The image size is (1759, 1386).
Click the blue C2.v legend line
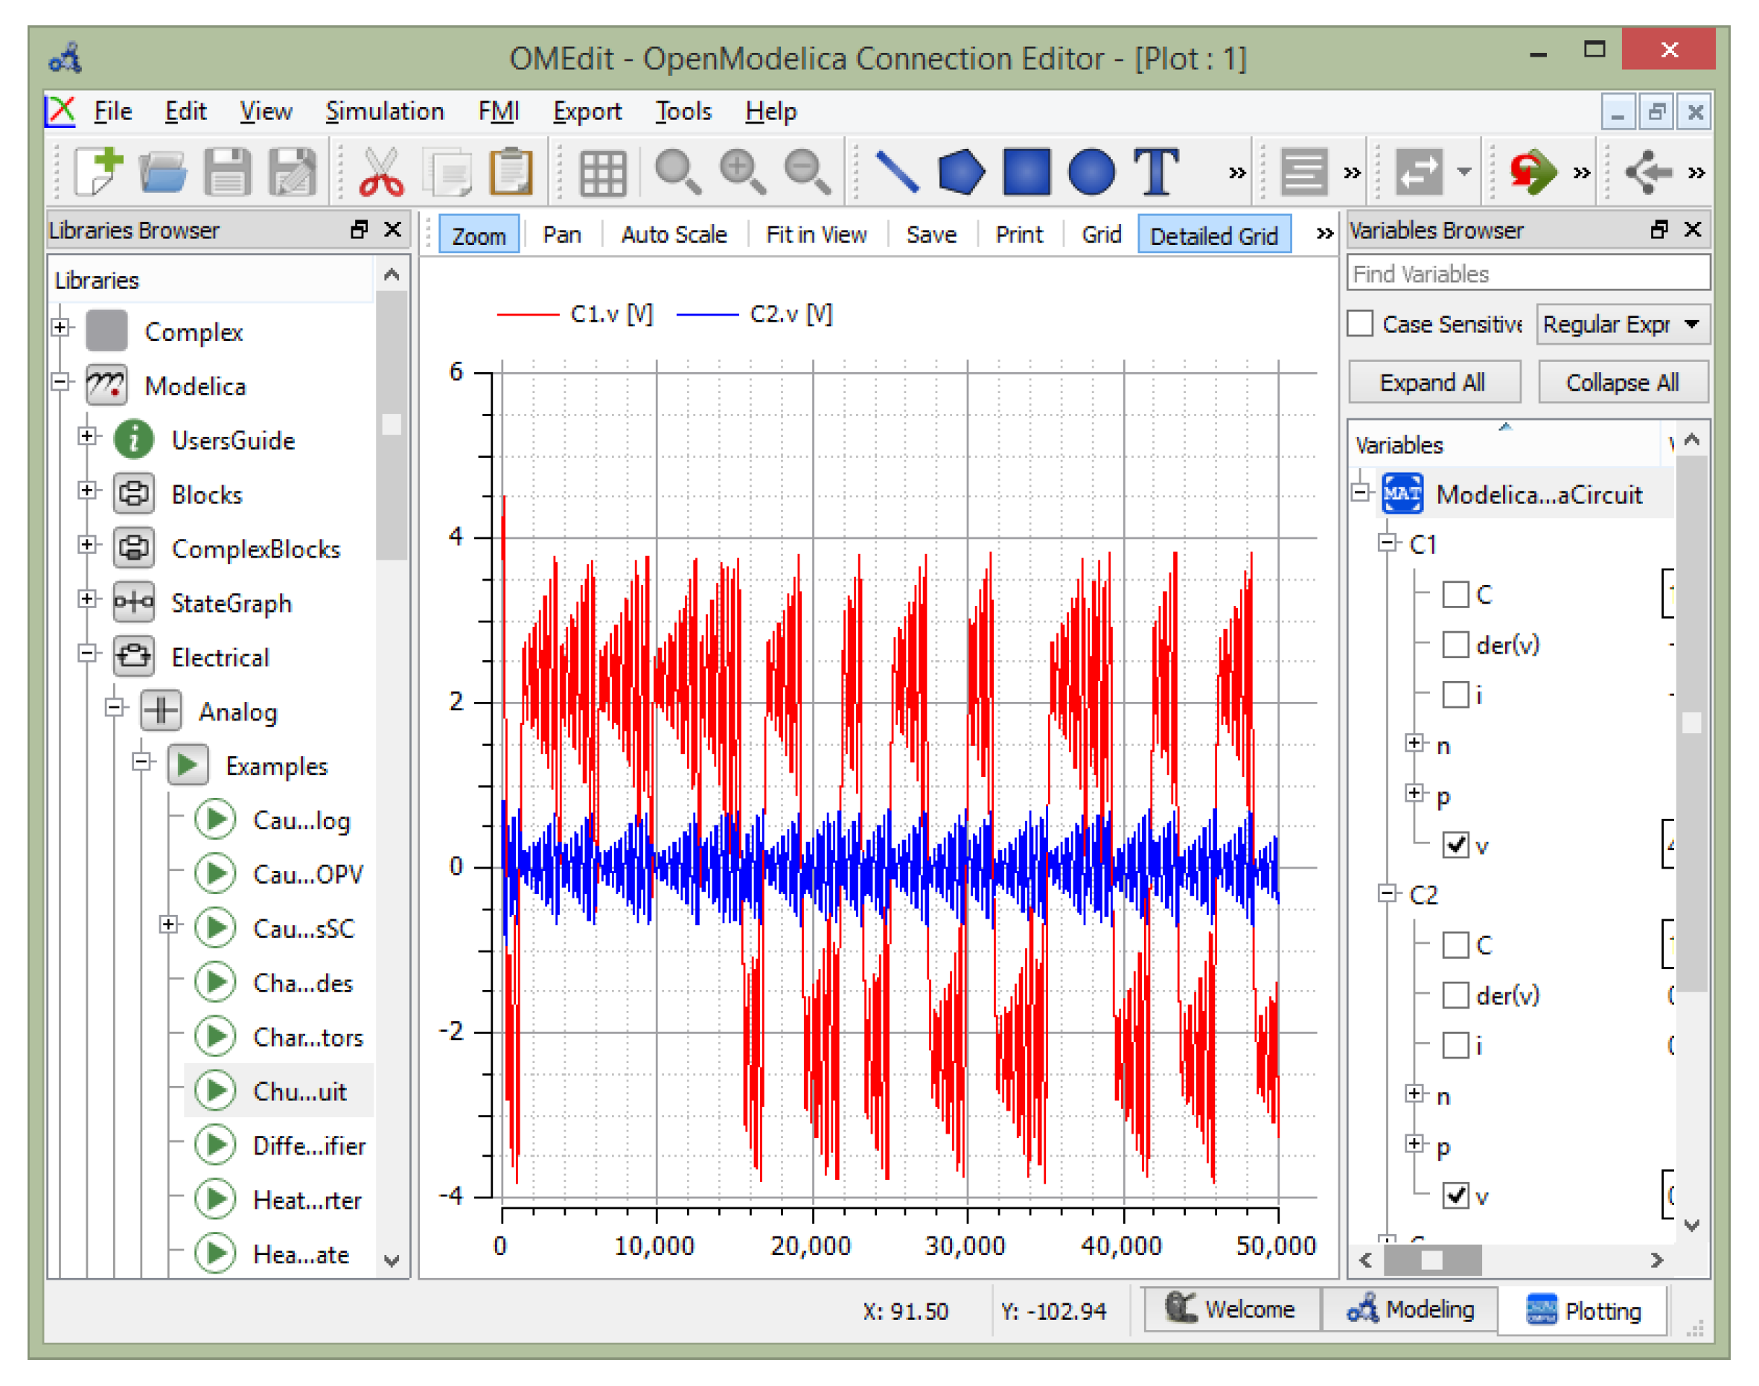[707, 315]
